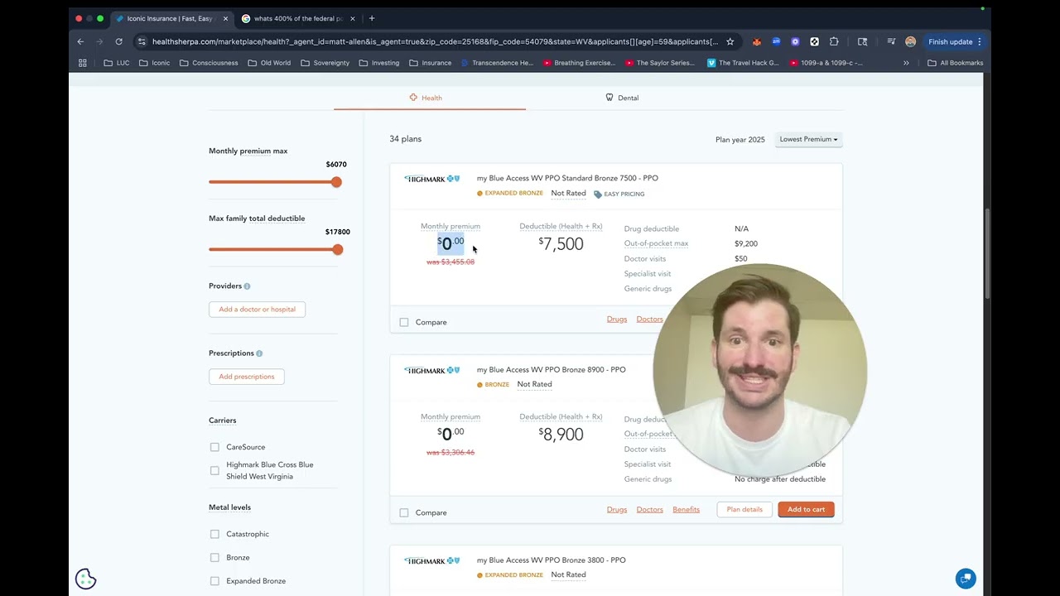Click the Zoom extension icon
Screen dimensions: 1060x596
(x=776, y=41)
